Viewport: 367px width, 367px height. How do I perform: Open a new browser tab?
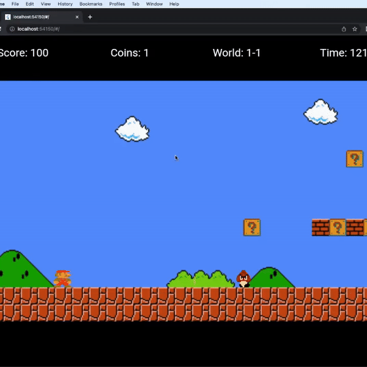click(x=90, y=17)
